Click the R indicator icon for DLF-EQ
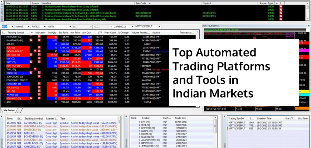Image resolution: width=311 pixels, height=148 pixels. point(39,58)
